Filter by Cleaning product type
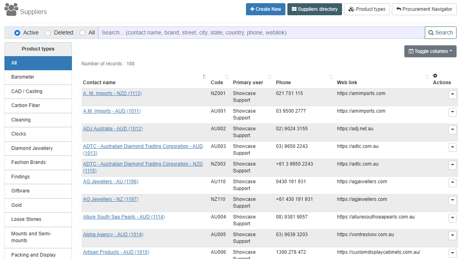Screen dimensions: 461x259 click(38, 120)
